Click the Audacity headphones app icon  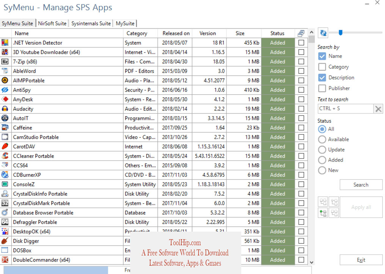[5, 109]
